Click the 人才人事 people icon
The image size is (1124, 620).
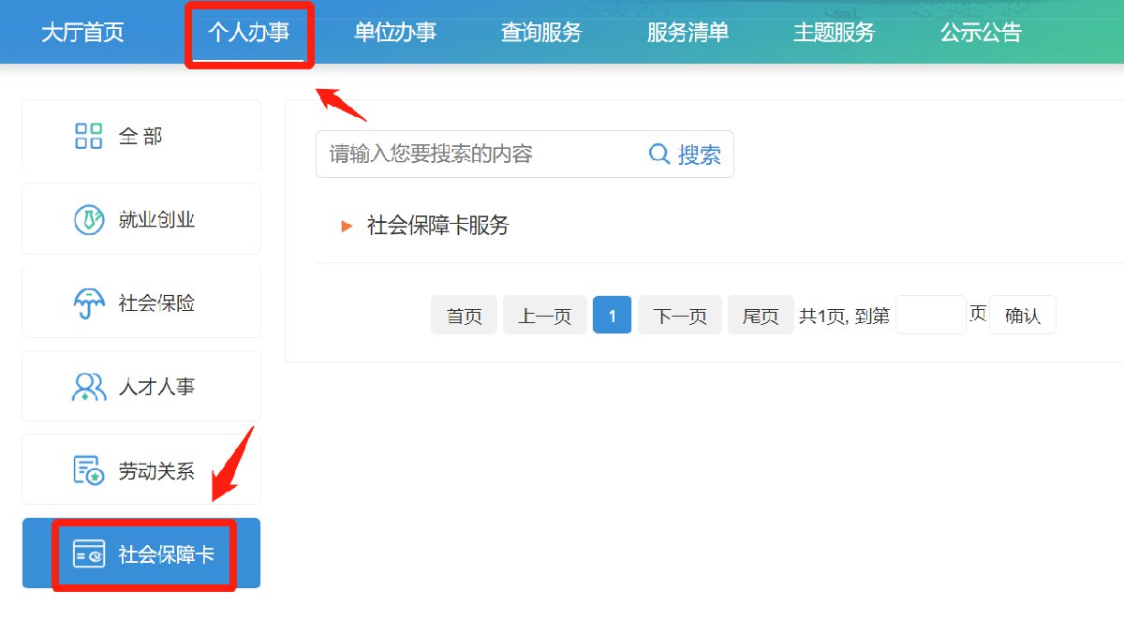pos(88,387)
